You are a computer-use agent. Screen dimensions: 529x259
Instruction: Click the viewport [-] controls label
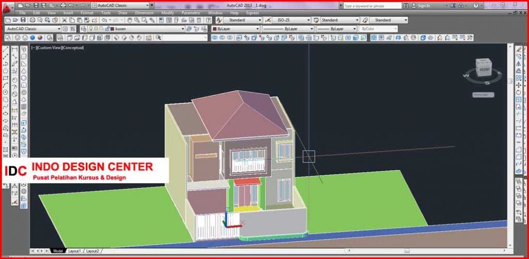(x=33, y=48)
